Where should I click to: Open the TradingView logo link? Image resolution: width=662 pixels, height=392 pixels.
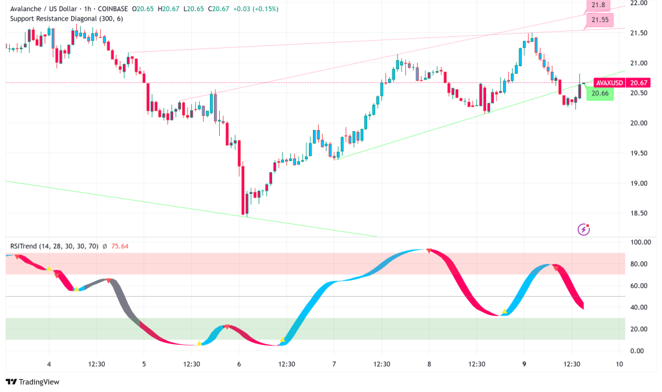[33, 382]
